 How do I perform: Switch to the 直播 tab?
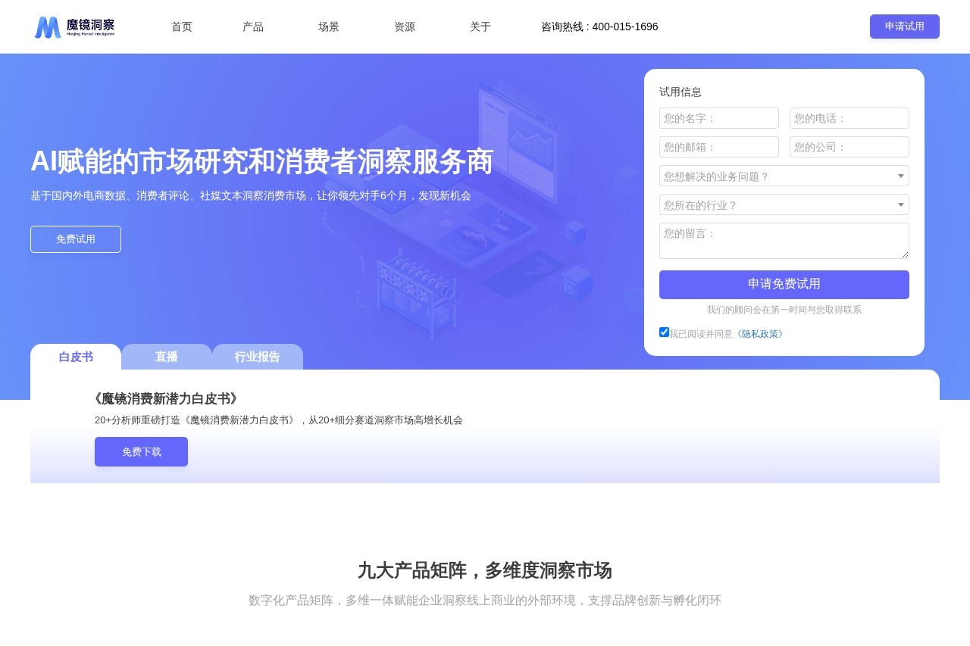tap(166, 356)
